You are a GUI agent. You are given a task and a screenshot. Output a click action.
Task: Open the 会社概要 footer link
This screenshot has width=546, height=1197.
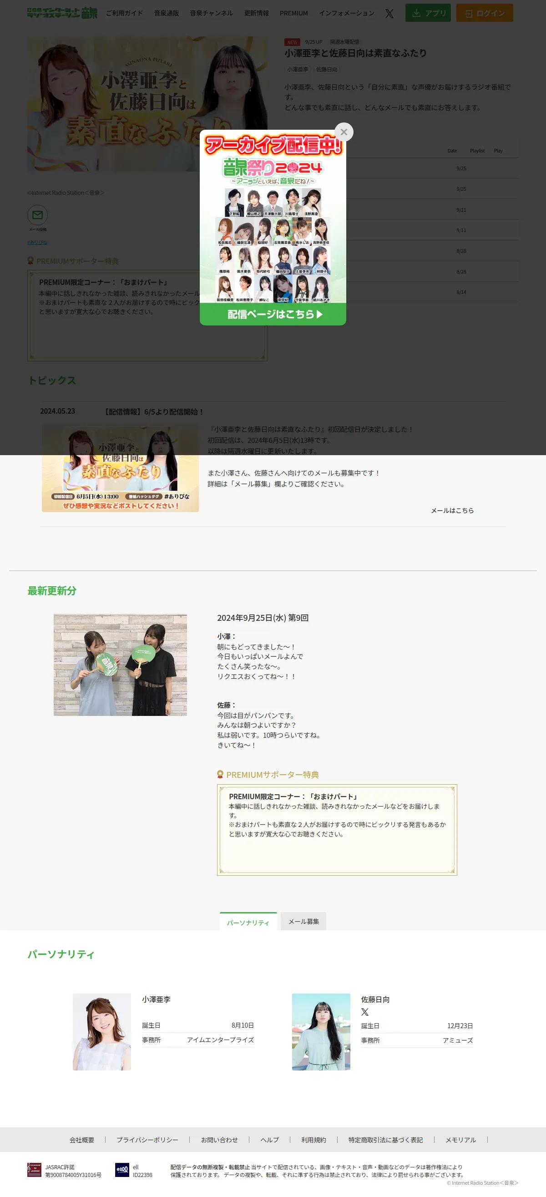tap(82, 1140)
